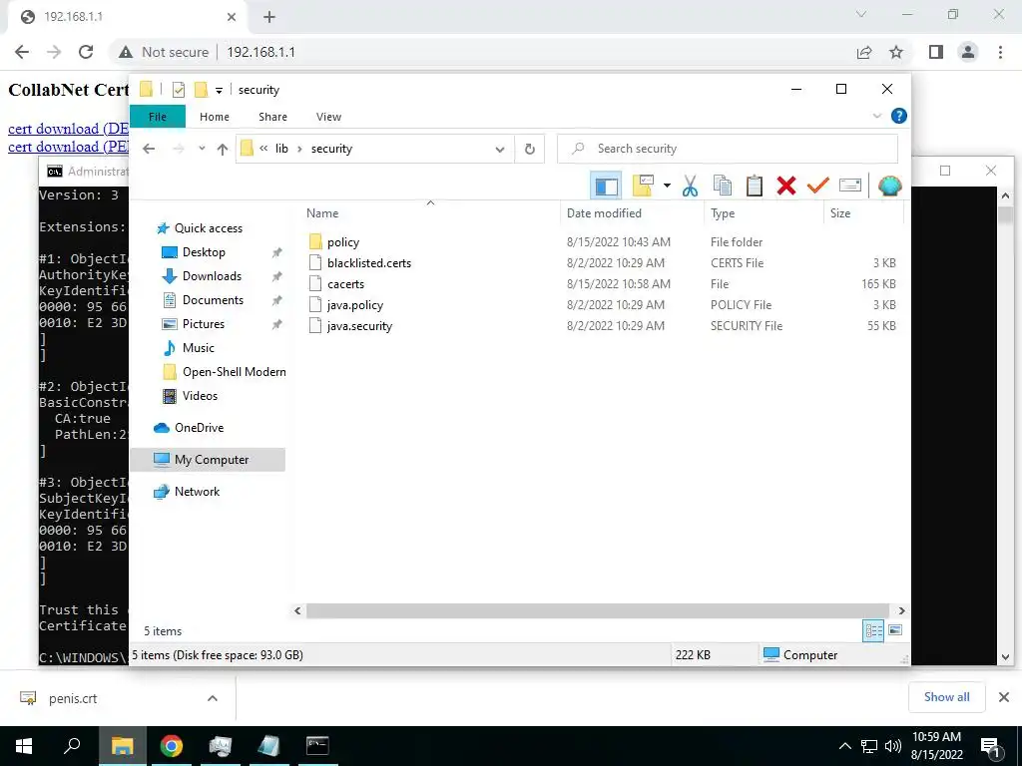The height and width of the screenshot is (766, 1022).
Task: Open the penis.crt download options chevron
Action: [x=213, y=698]
